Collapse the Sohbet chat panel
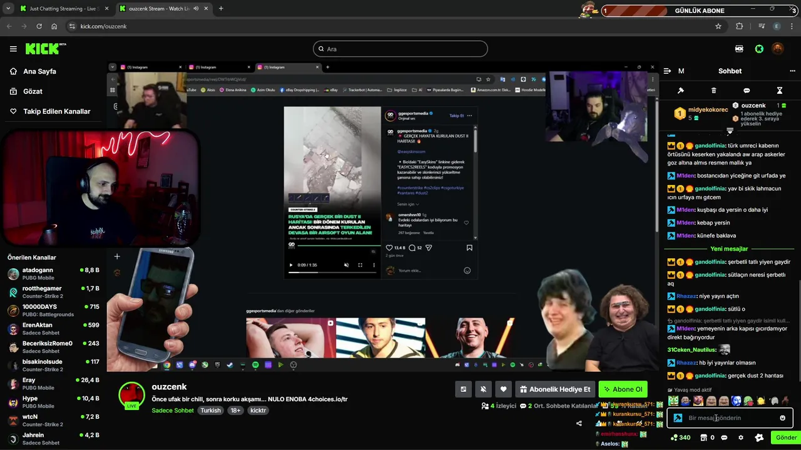The height and width of the screenshot is (450, 801). (667, 71)
